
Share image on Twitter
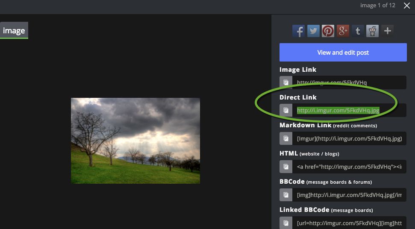pyautogui.click(x=313, y=31)
